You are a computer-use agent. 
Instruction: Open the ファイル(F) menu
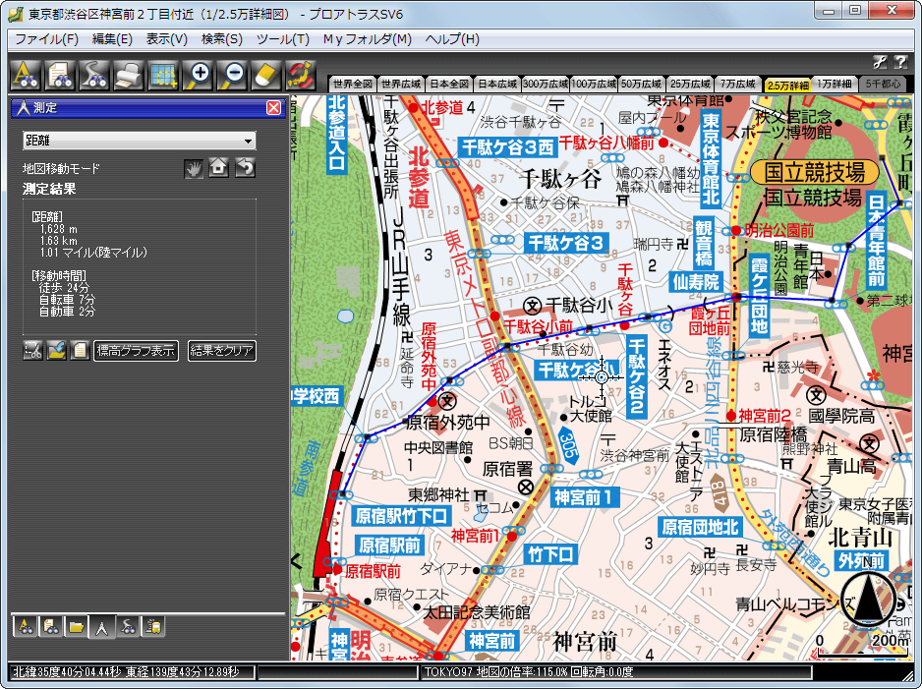pyautogui.click(x=46, y=39)
